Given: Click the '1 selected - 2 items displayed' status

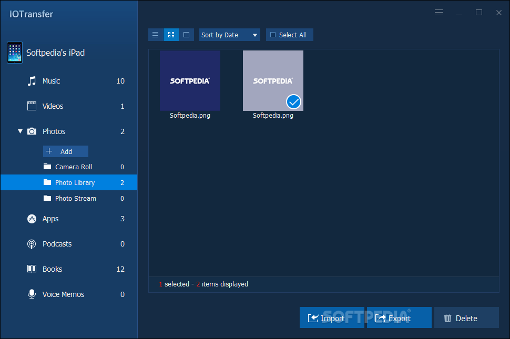Looking at the screenshot, I should pos(203,284).
